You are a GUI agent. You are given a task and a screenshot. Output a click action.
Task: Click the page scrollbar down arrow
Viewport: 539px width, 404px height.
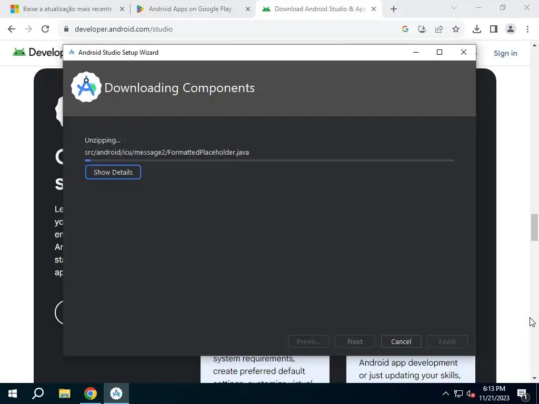point(534,378)
